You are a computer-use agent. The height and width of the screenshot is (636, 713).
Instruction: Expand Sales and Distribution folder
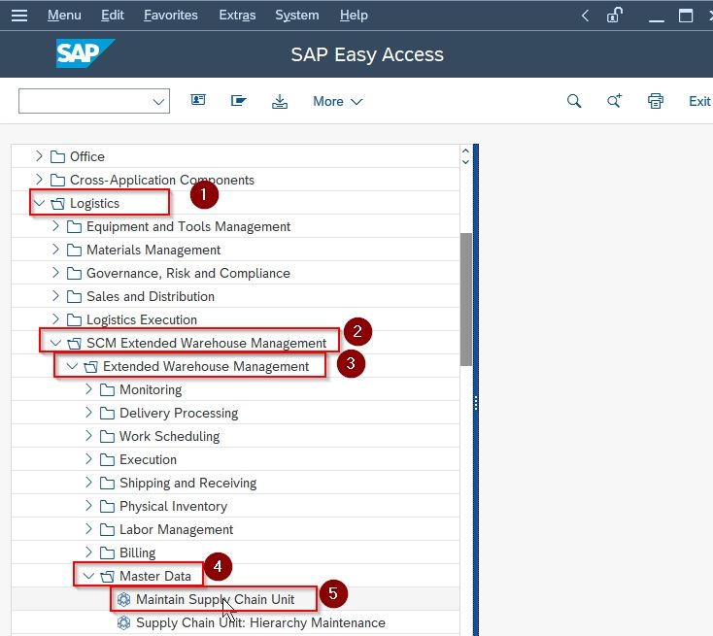click(x=55, y=296)
